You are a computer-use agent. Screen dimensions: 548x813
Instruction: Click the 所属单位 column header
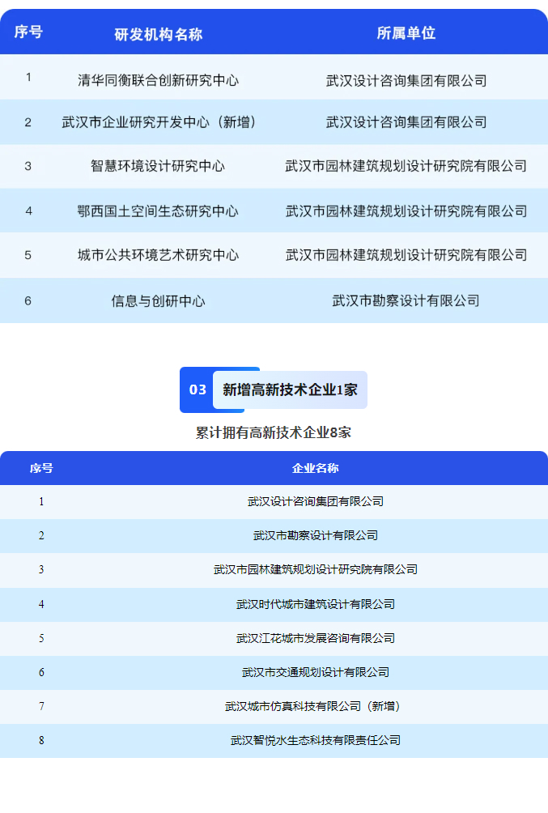tap(406, 33)
